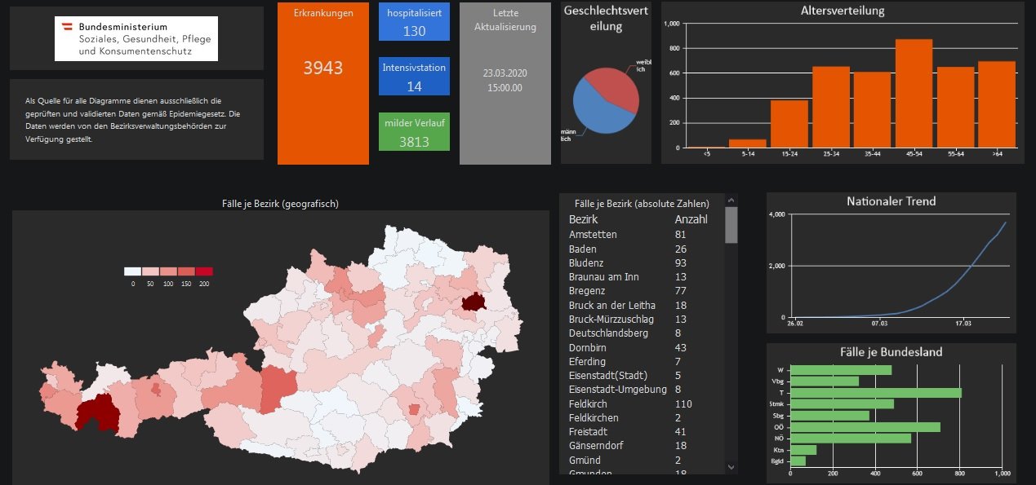Click the OÖ bar in Bundesland chart
The width and height of the screenshot is (1036, 485).
(x=866, y=426)
